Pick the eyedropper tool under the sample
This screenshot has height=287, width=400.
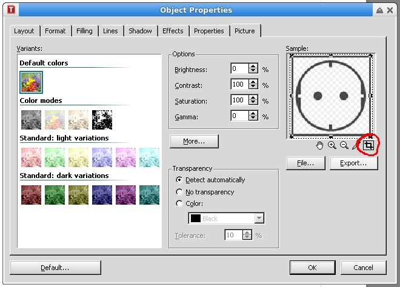356,145
